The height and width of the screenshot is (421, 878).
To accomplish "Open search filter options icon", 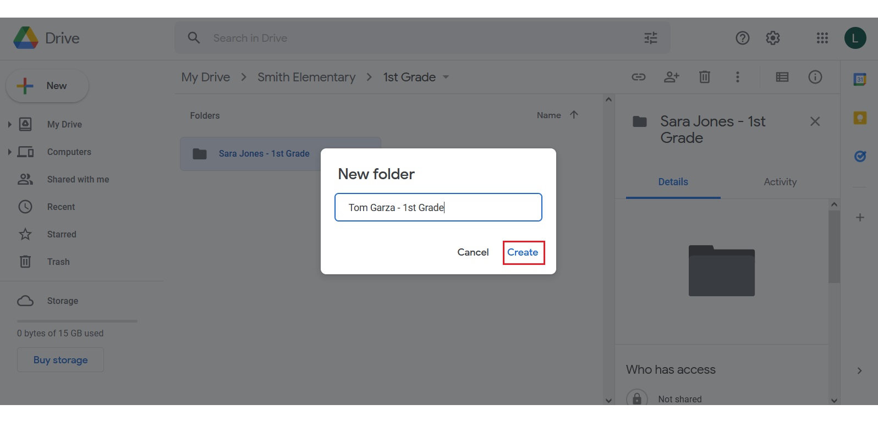I will pos(651,38).
